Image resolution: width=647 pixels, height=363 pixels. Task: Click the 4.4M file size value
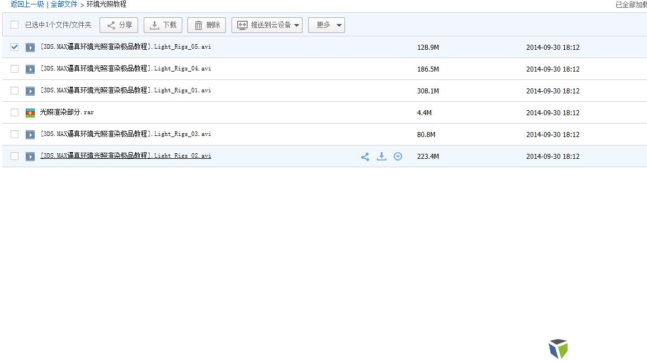[x=424, y=113]
